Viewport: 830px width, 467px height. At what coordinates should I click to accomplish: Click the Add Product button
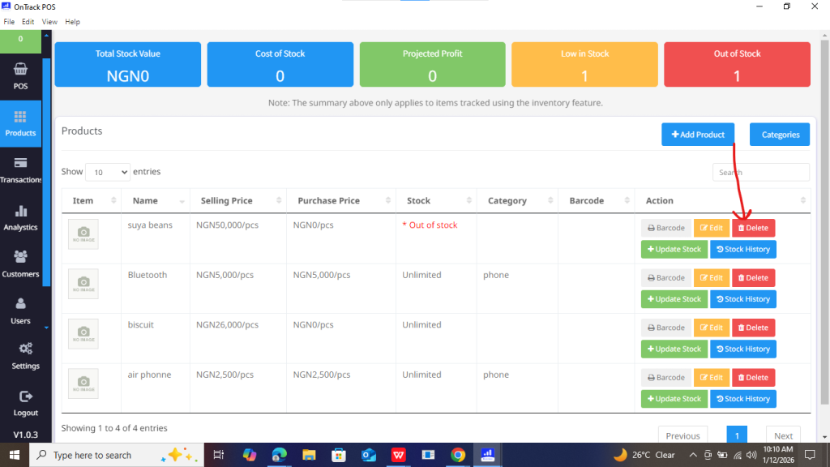(698, 135)
